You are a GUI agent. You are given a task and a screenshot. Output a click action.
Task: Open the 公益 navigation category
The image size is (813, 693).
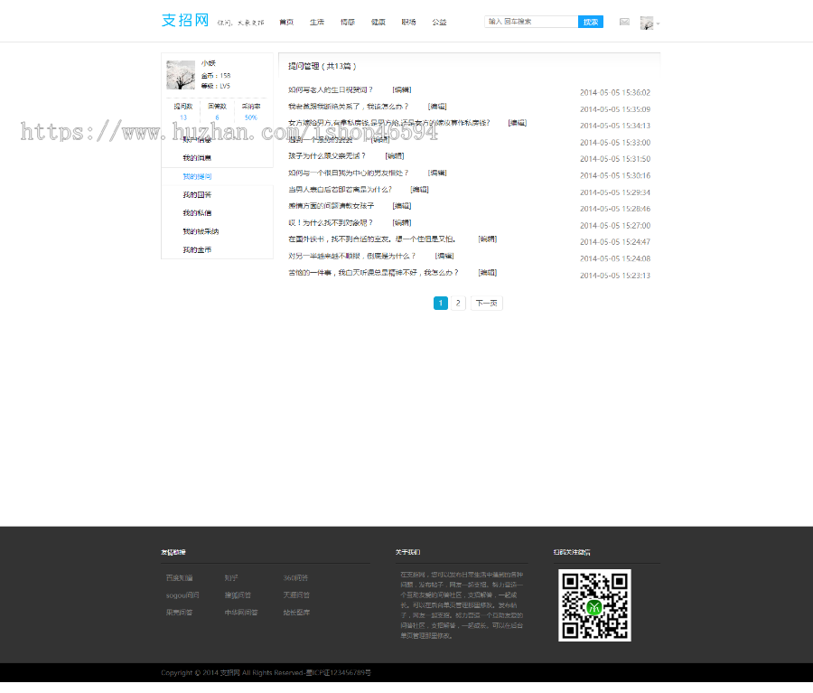click(x=439, y=23)
